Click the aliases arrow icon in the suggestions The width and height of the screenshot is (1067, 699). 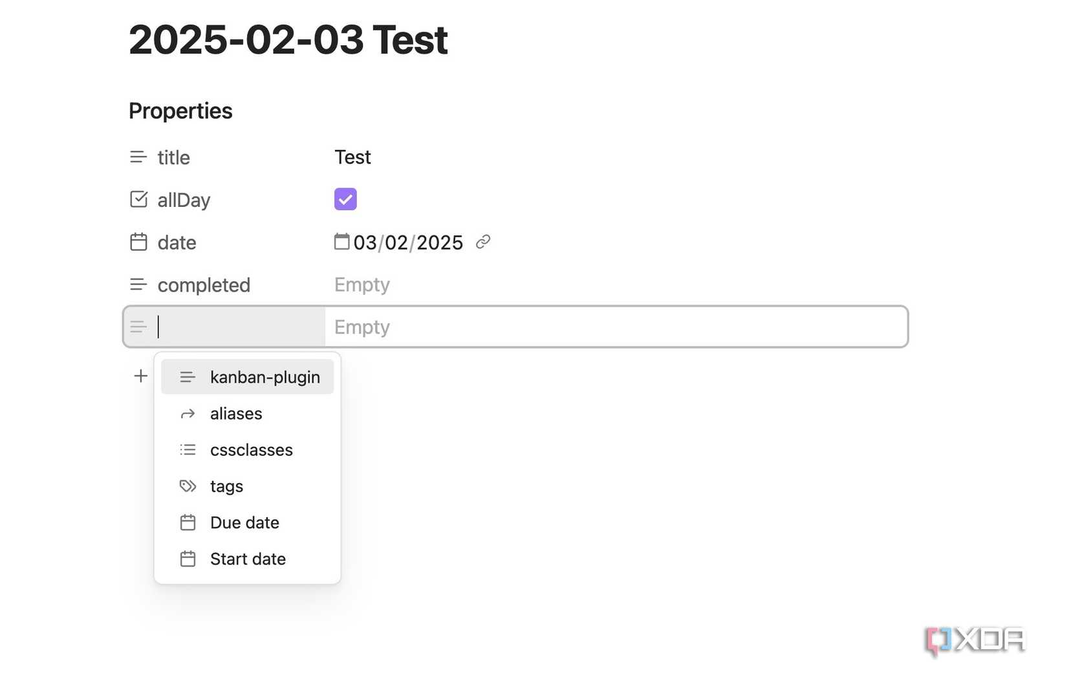pyautogui.click(x=188, y=413)
